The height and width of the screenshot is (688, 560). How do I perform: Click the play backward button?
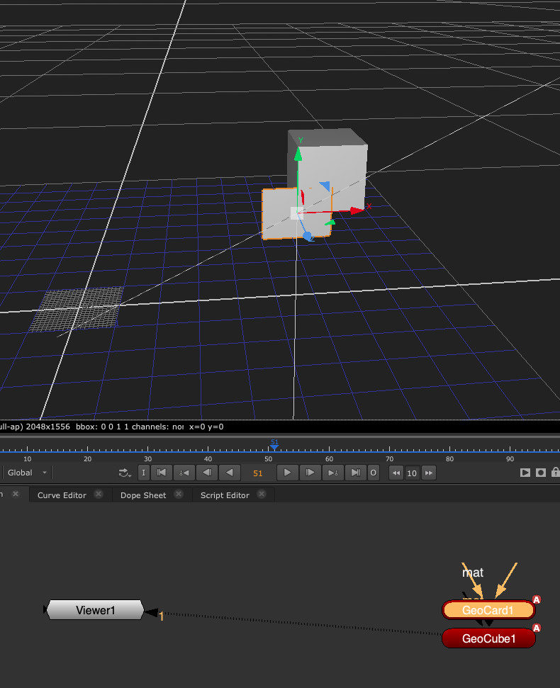pyautogui.click(x=229, y=473)
